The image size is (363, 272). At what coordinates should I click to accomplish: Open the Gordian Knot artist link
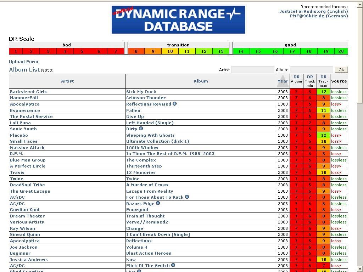coord(25,210)
